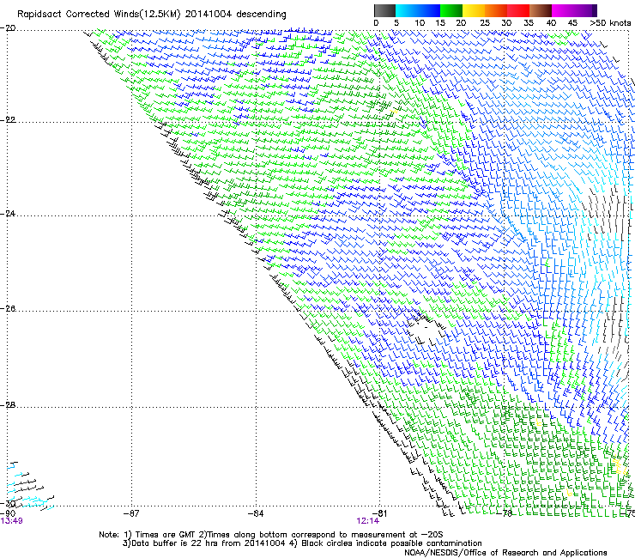Image resolution: width=635 pixels, height=558 pixels.
Task: Click the cyan 5-10 knots legend segment
Action: coord(407,10)
